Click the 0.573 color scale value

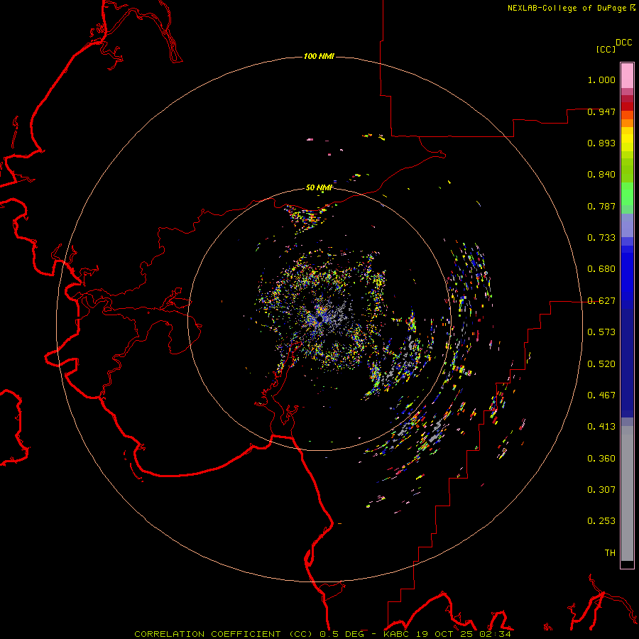coord(601,332)
